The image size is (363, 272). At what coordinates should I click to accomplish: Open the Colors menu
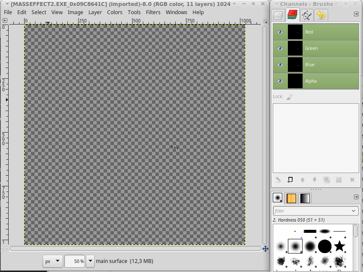coord(114,12)
